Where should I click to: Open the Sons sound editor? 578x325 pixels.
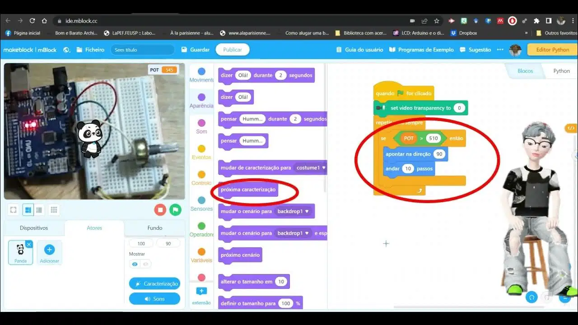(154, 299)
